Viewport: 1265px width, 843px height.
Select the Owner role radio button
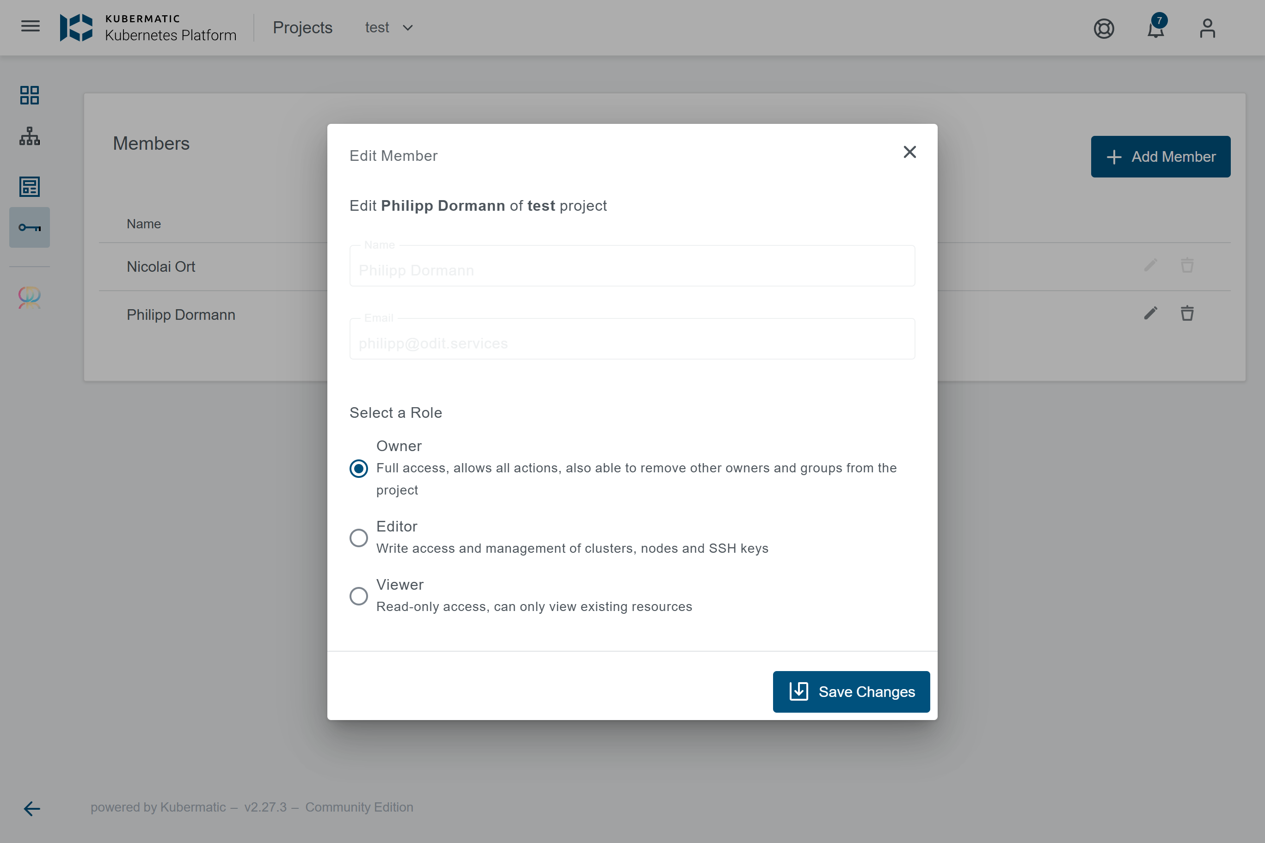359,468
